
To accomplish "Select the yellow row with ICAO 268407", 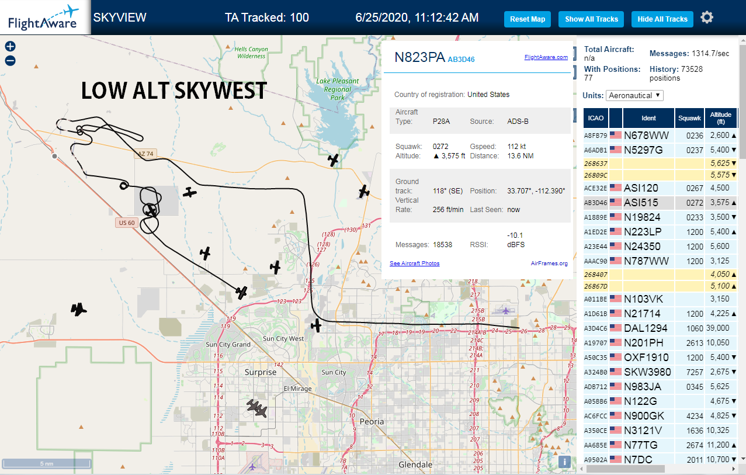I will [x=661, y=275].
